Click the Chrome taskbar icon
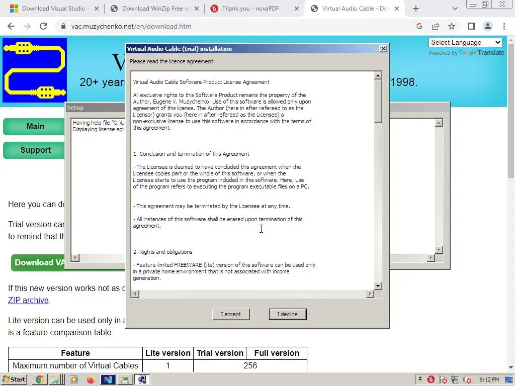The width and height of the screenshot is (515, 386). tap(39, 380)
